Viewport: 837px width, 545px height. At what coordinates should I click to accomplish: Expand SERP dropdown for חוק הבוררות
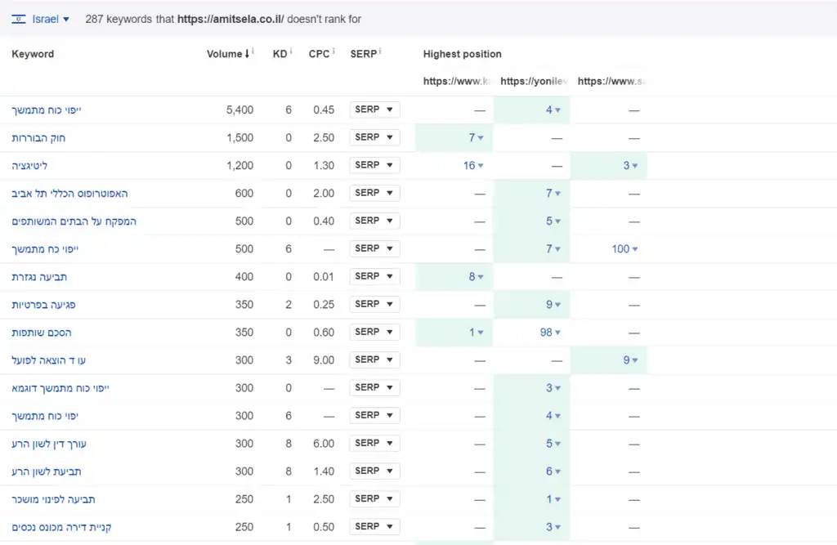pos(374,137)
